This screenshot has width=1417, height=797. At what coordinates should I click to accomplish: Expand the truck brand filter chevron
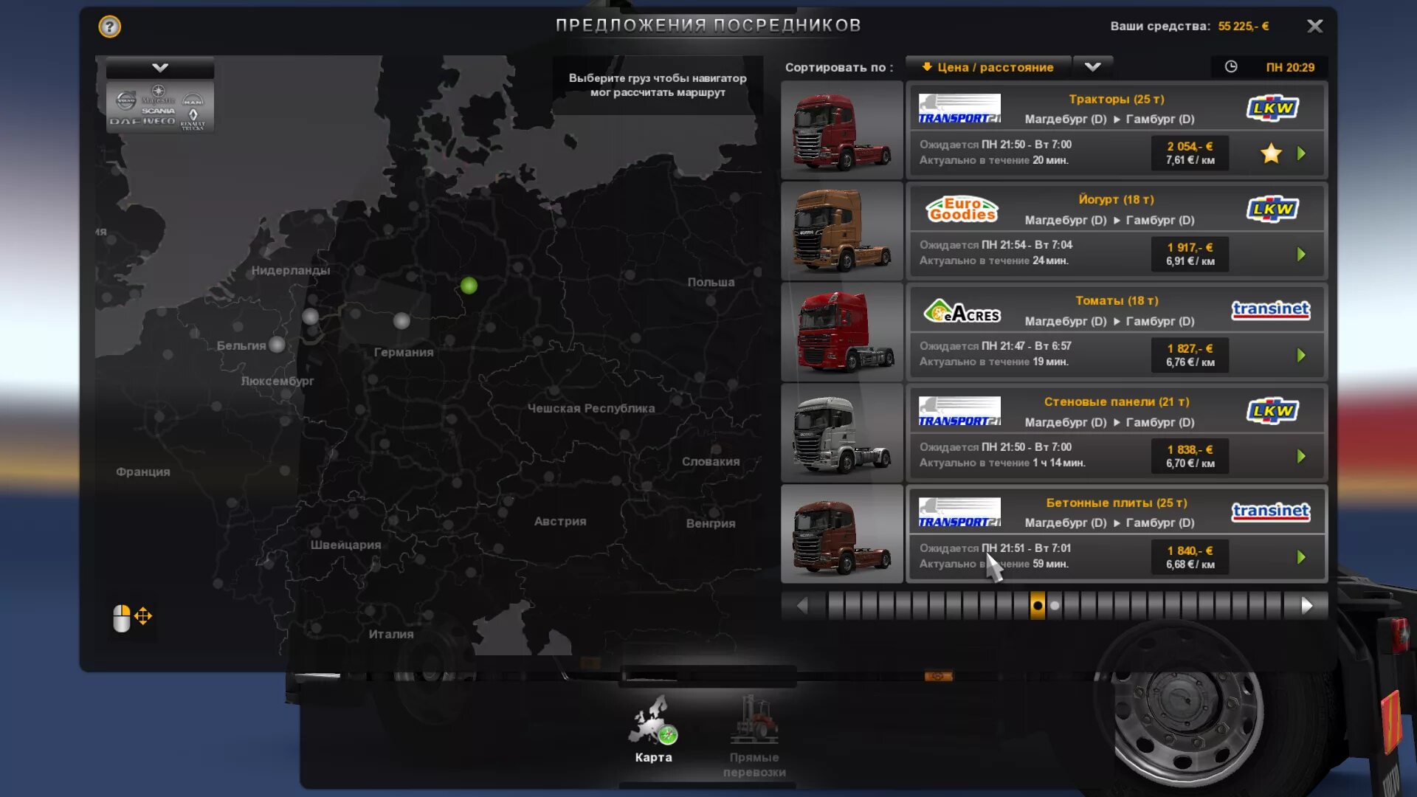pos(160,68)
